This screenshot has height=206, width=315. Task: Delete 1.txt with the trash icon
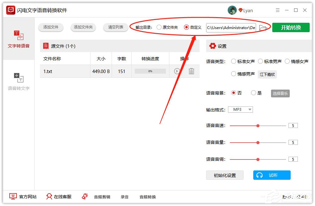[x=191, y=71]
